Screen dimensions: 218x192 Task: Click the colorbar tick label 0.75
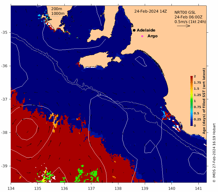(197, 107)
